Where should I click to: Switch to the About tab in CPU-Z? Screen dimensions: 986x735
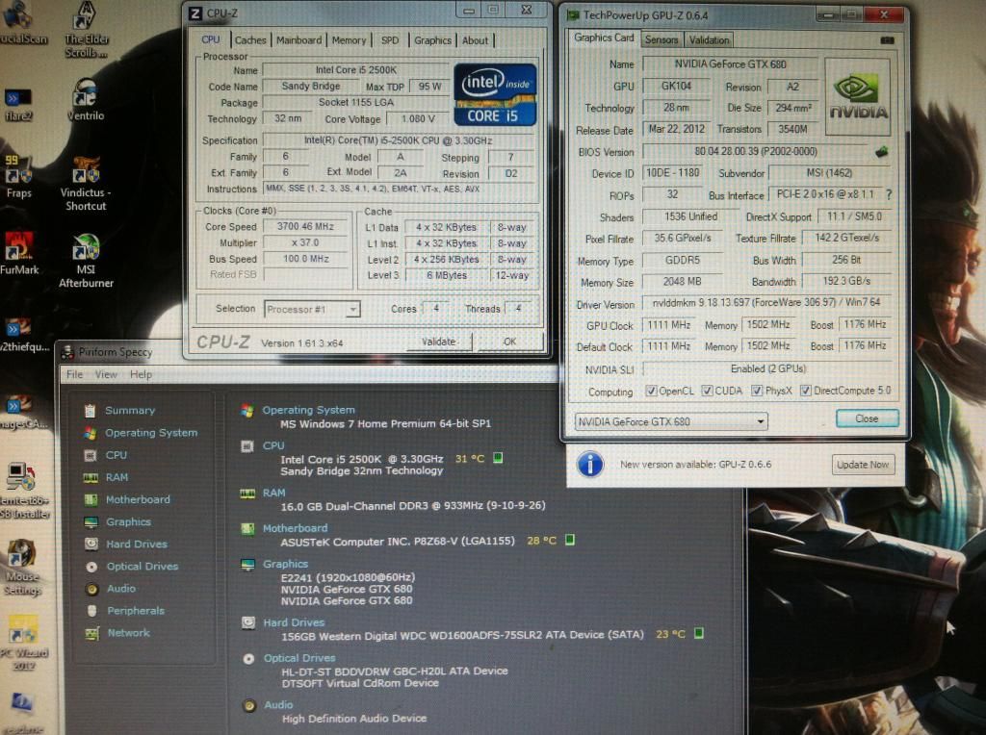click(x=475, y=40)
